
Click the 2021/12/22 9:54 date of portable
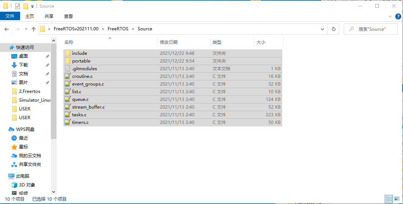(x=177, y=61)
